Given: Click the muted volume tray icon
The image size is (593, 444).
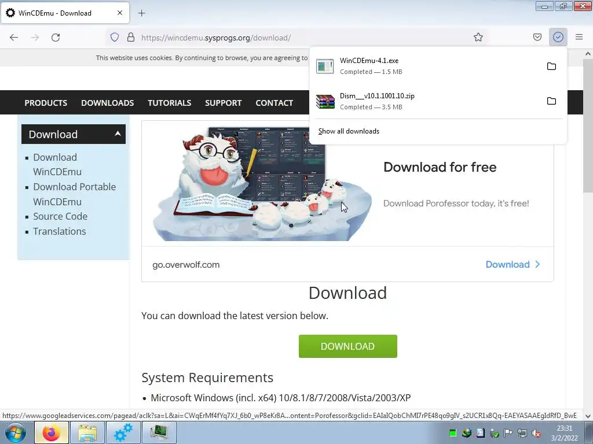Looking at the screenshot, I should coord(536,433).
